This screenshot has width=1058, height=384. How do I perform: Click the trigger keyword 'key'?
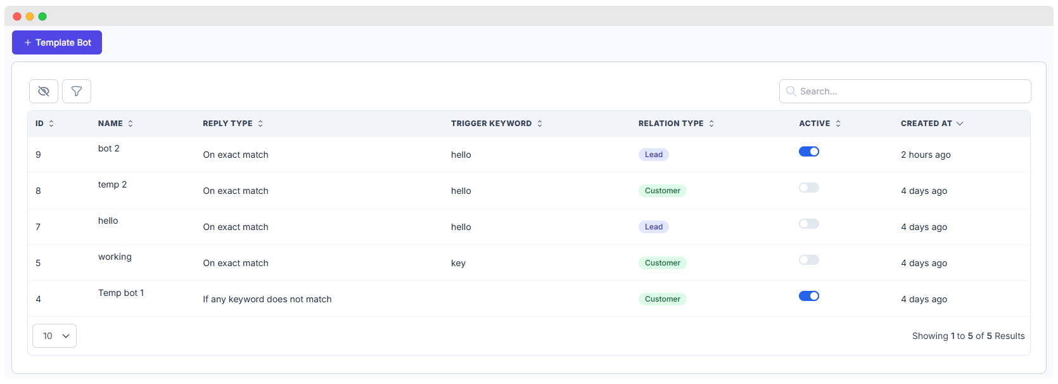coord(459,263)
